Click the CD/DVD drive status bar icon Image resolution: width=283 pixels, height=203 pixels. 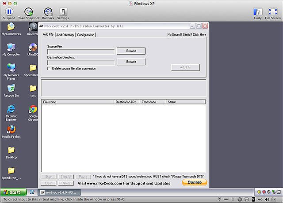click(240, 199)
